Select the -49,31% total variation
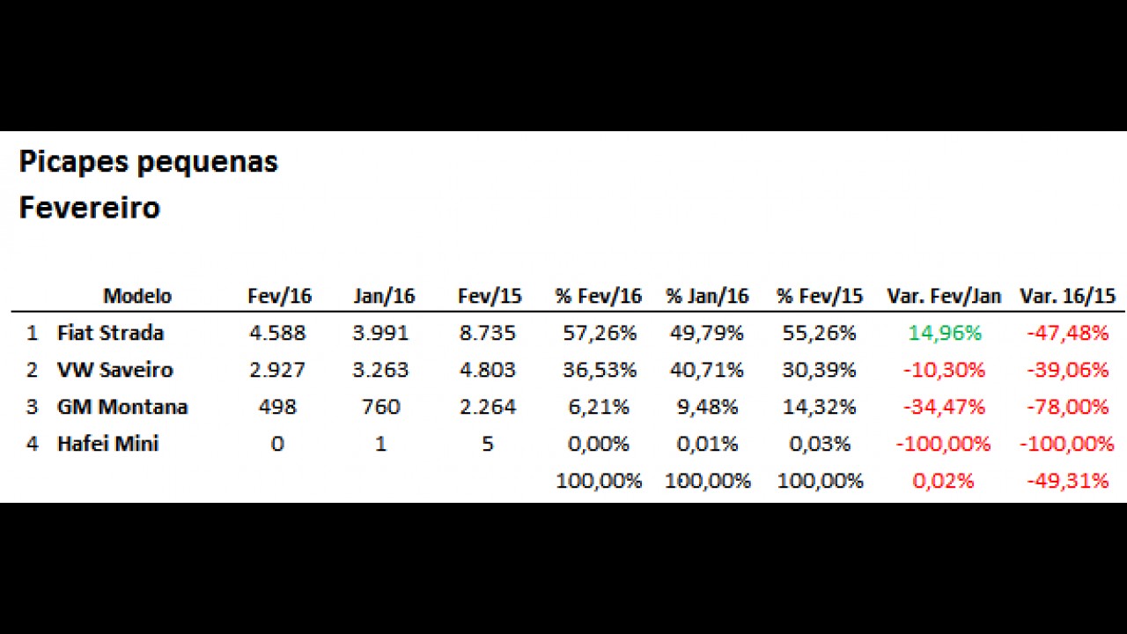 (1067, 482)
